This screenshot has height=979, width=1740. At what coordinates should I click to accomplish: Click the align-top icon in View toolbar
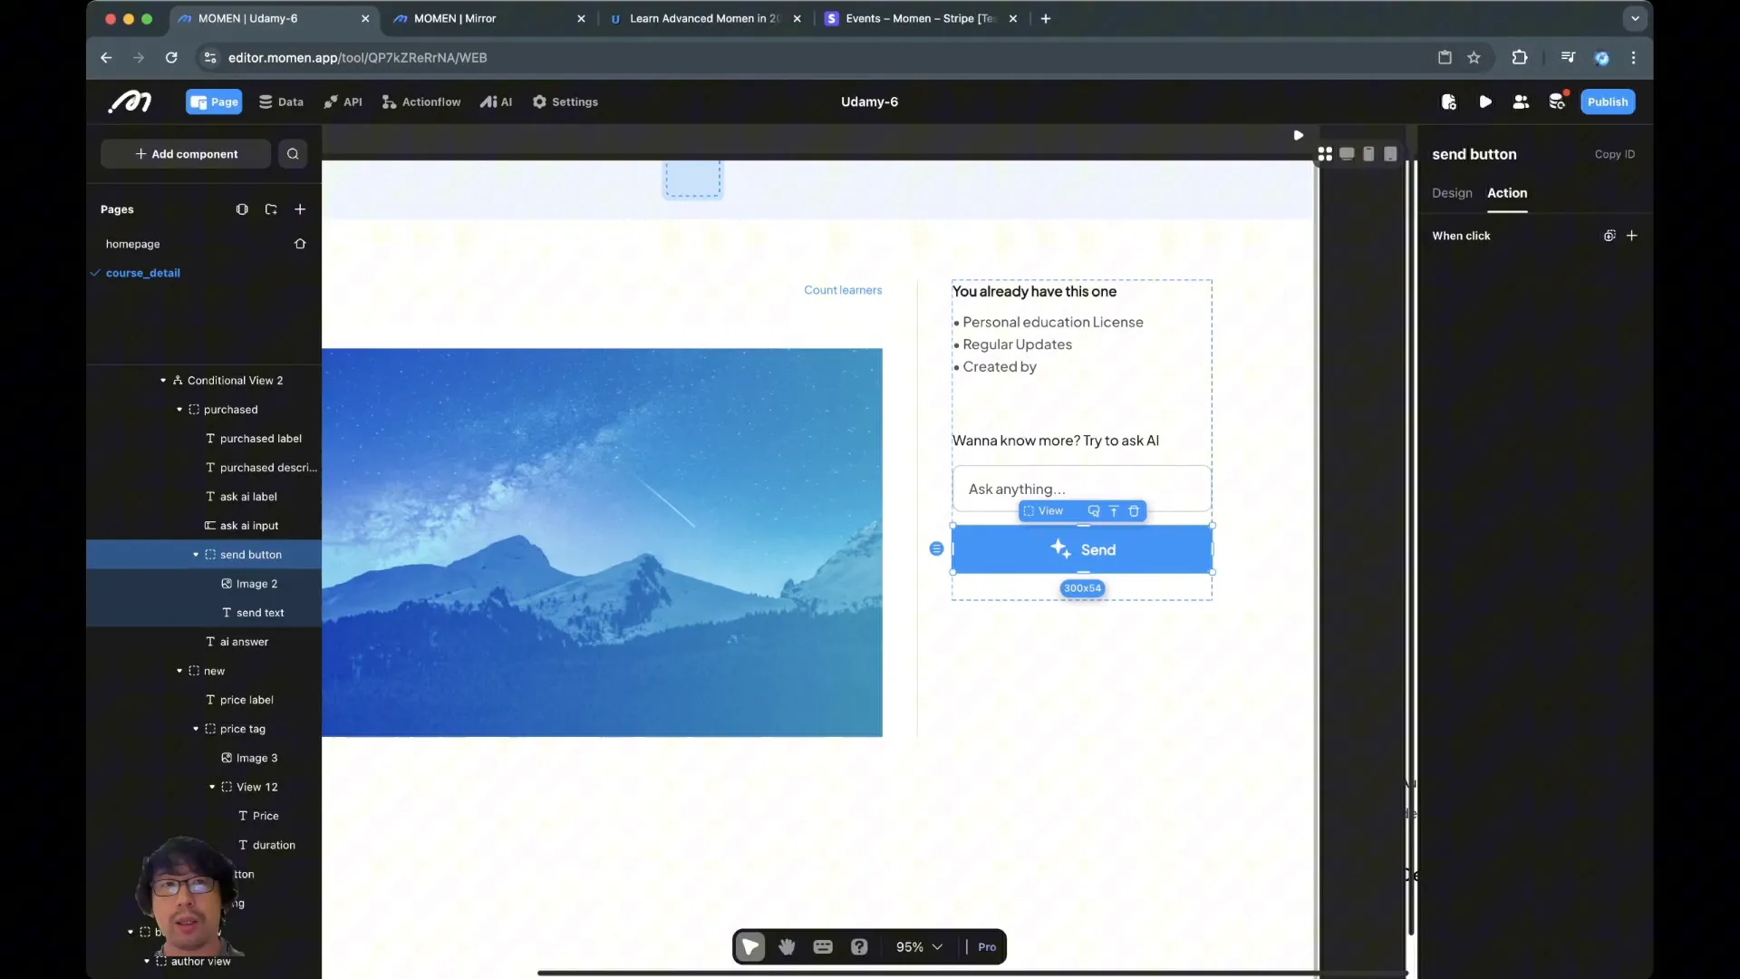click(x=1114, y=511)
